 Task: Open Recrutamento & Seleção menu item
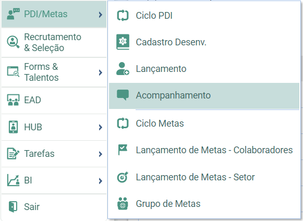point(54,43)
